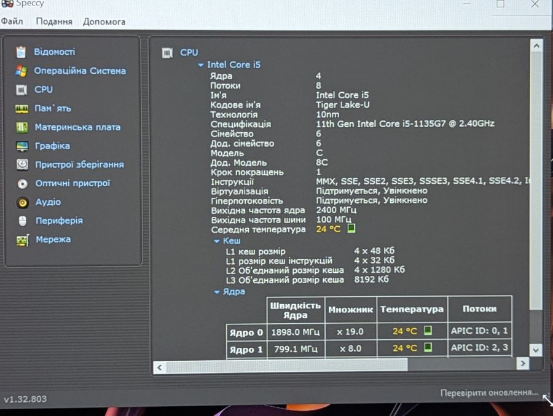Click the hard drive icon for Пристрої зберігання
The height and width of the screenshot is (416, 553).
22,165
